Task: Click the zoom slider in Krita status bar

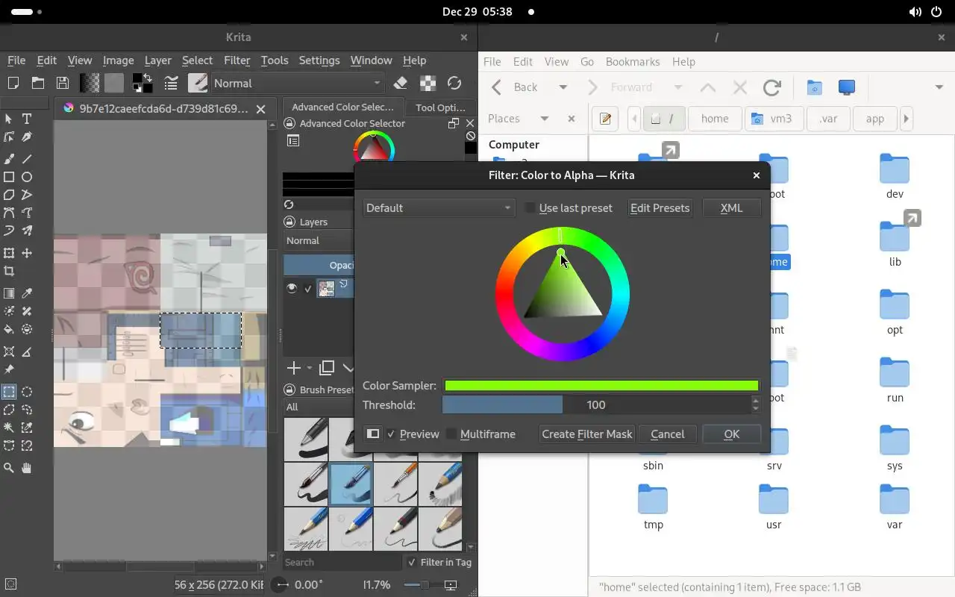Action: pos(425,585)
